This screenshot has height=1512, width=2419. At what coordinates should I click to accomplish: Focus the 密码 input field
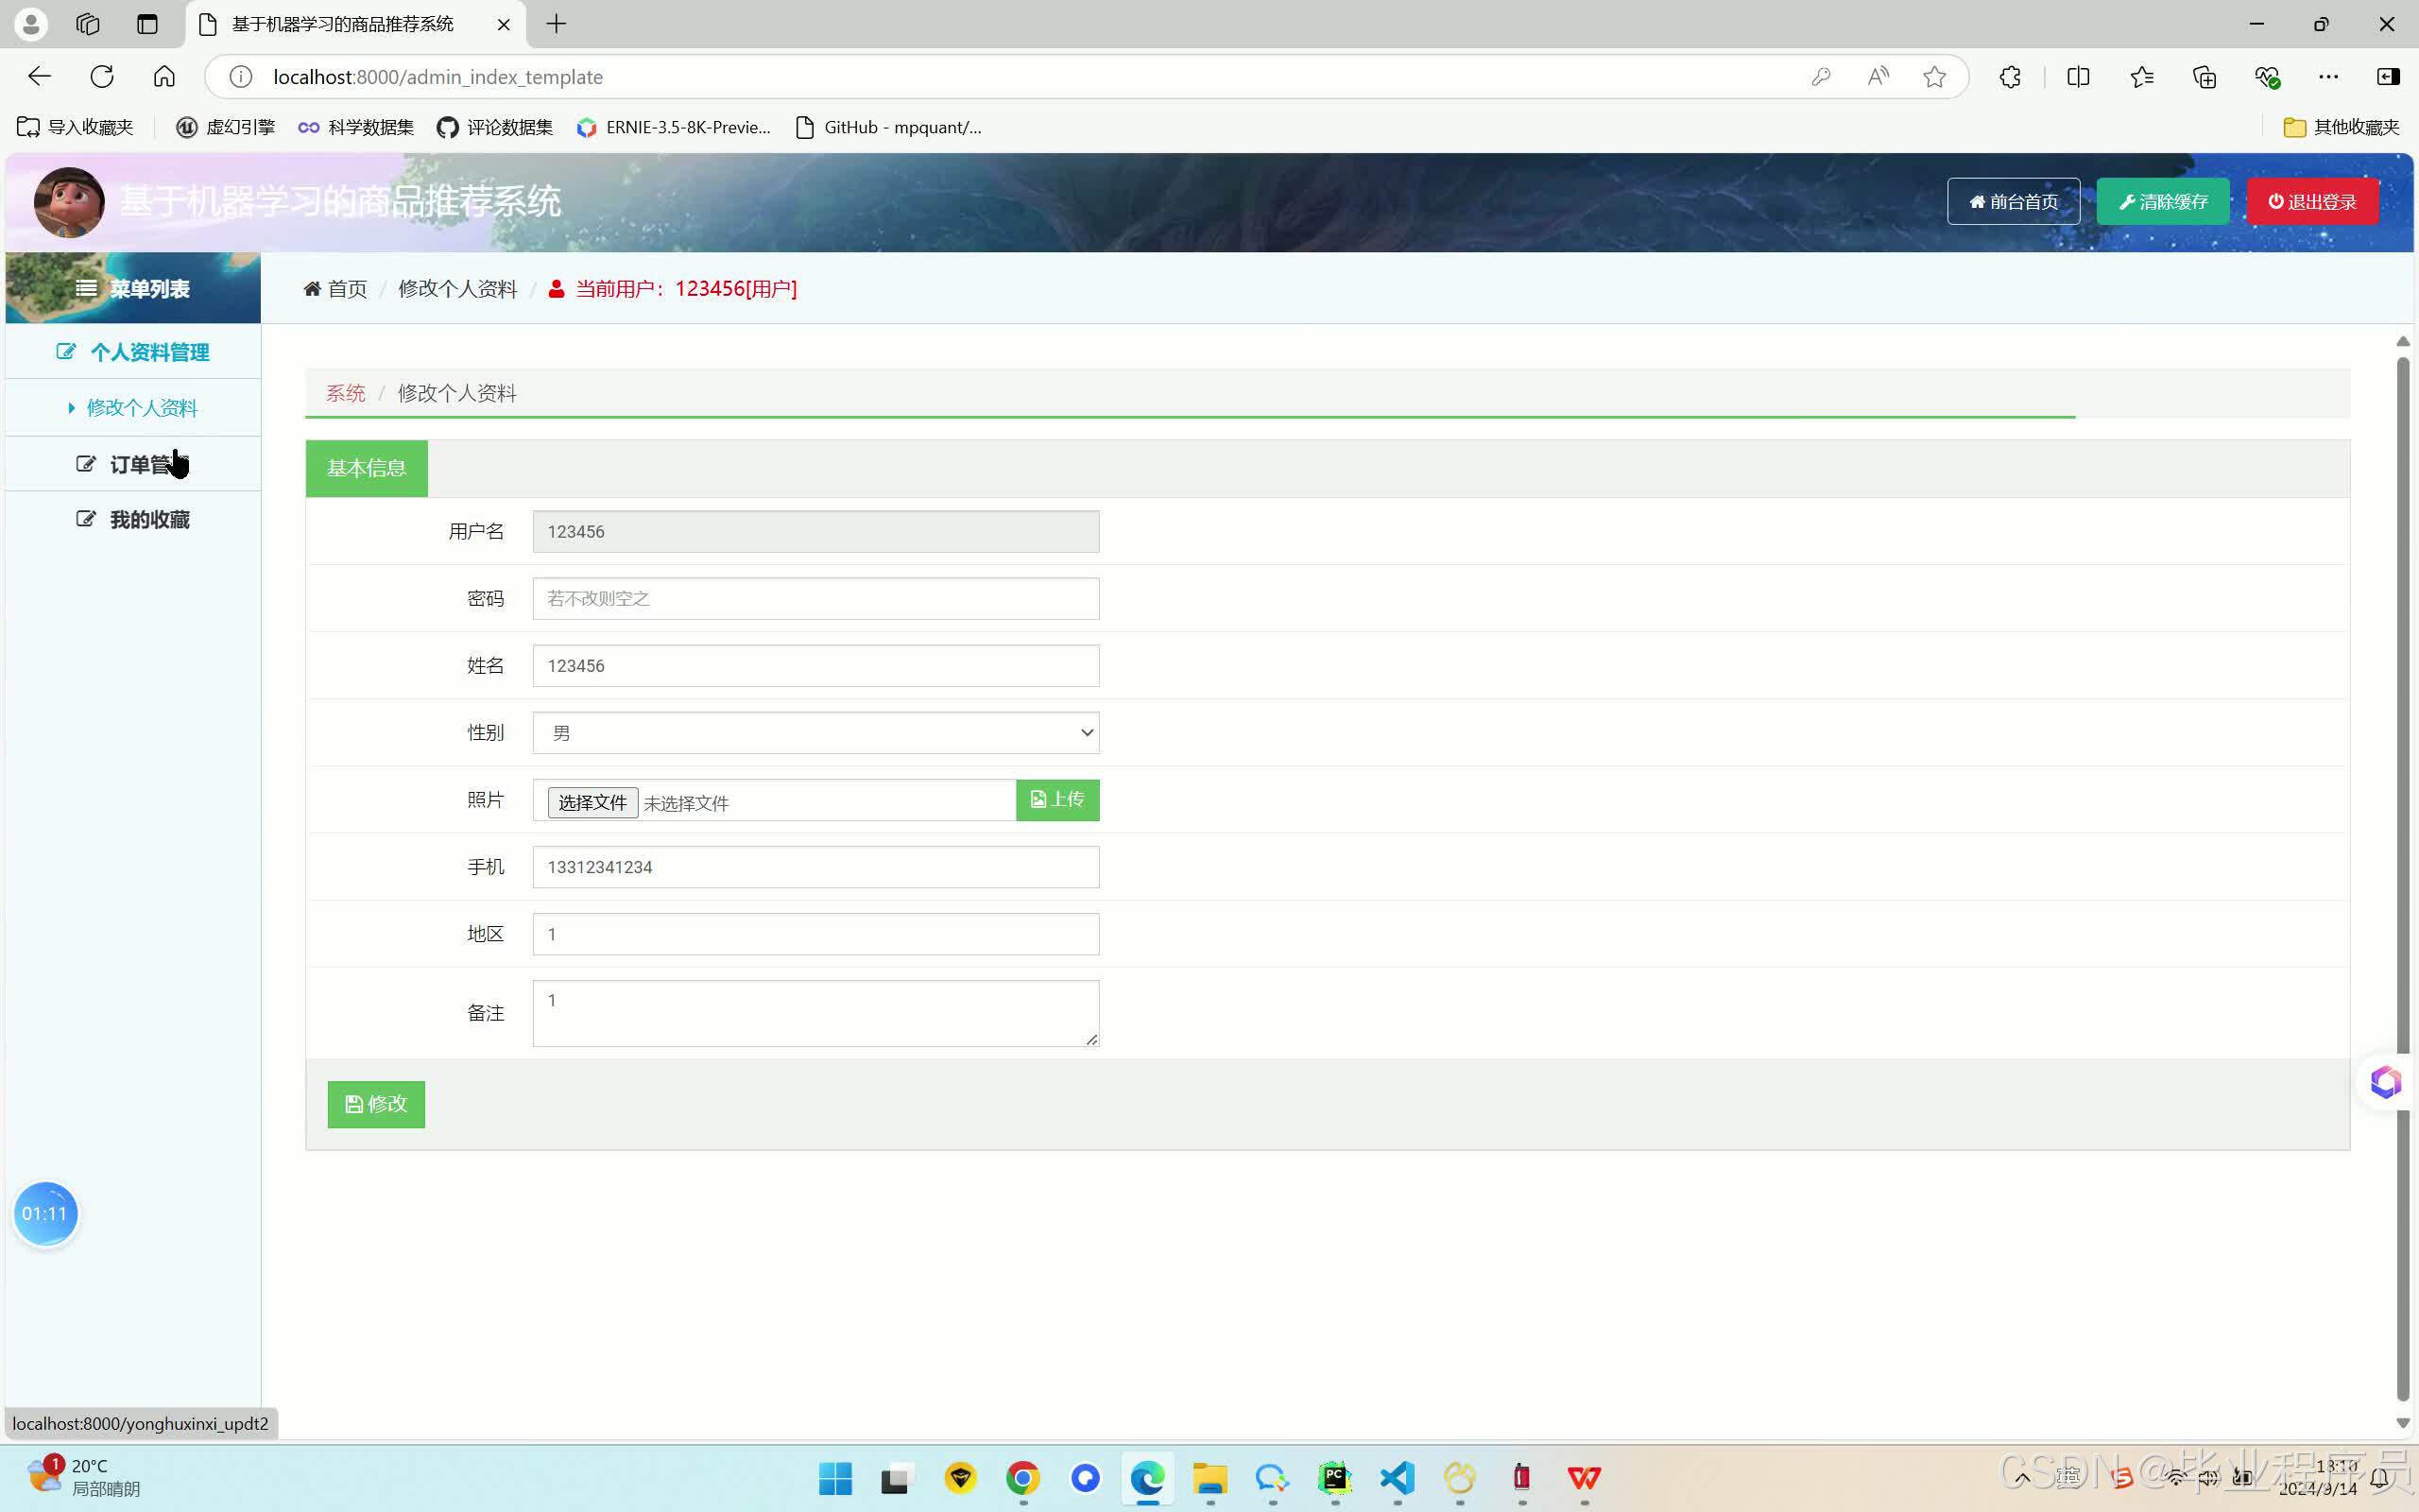pyautogui.click(x=815, y=598)
